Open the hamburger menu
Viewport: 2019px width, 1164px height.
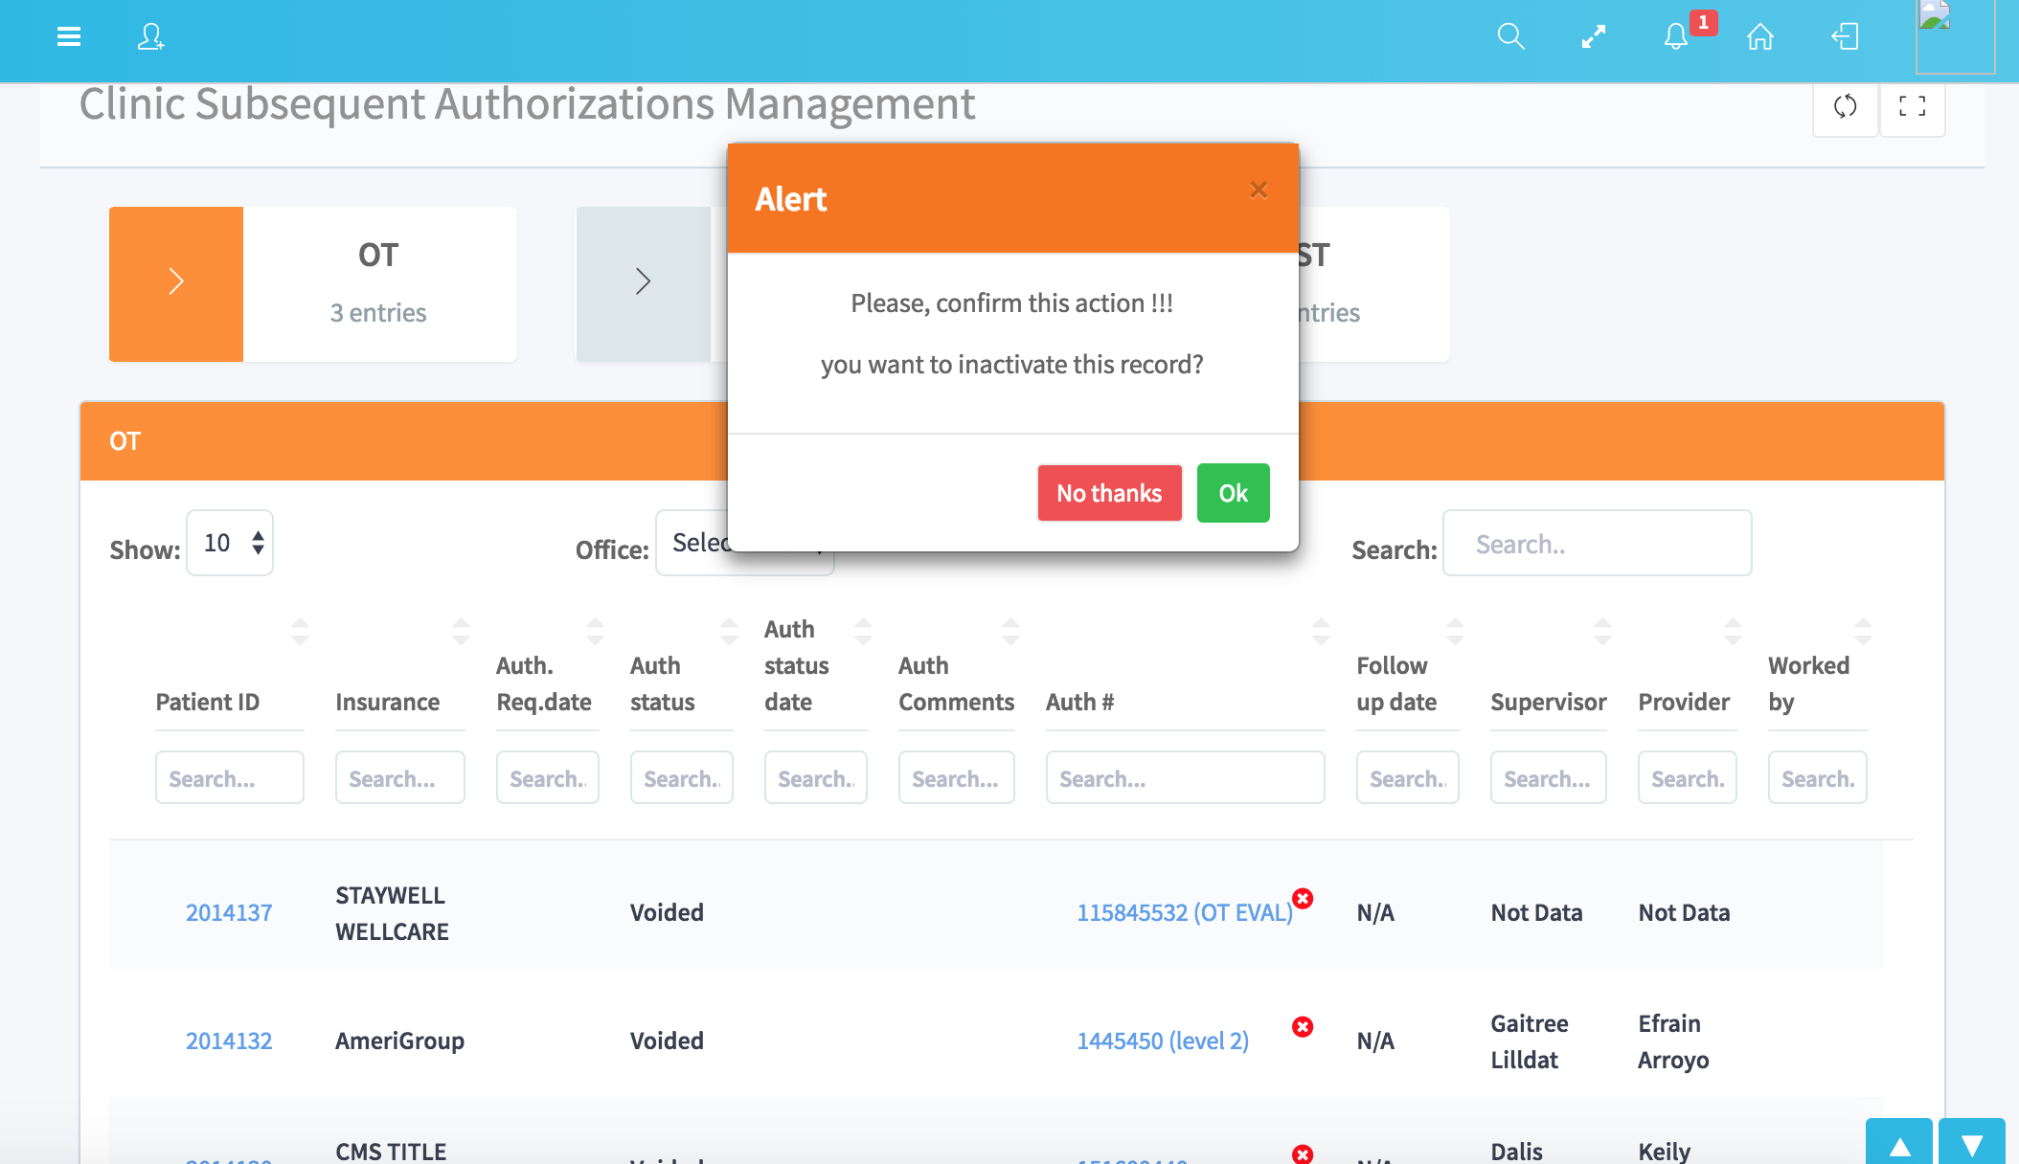tap(69, 36)
